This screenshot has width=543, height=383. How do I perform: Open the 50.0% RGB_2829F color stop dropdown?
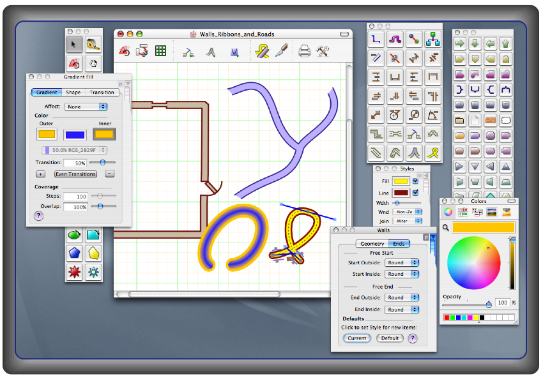click(75, 150)
